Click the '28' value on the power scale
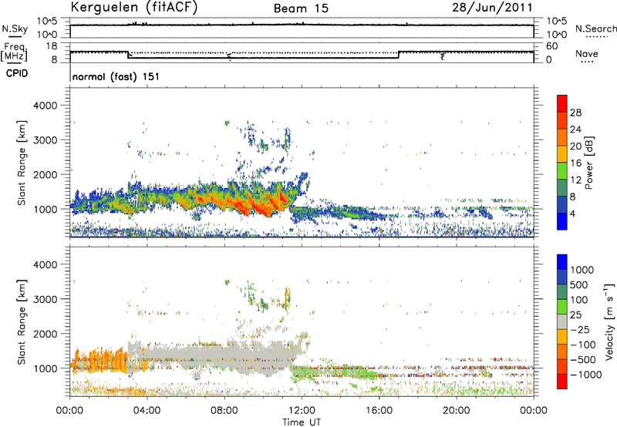The width and height of the screenshot is (617, 427). click(575, 113)
